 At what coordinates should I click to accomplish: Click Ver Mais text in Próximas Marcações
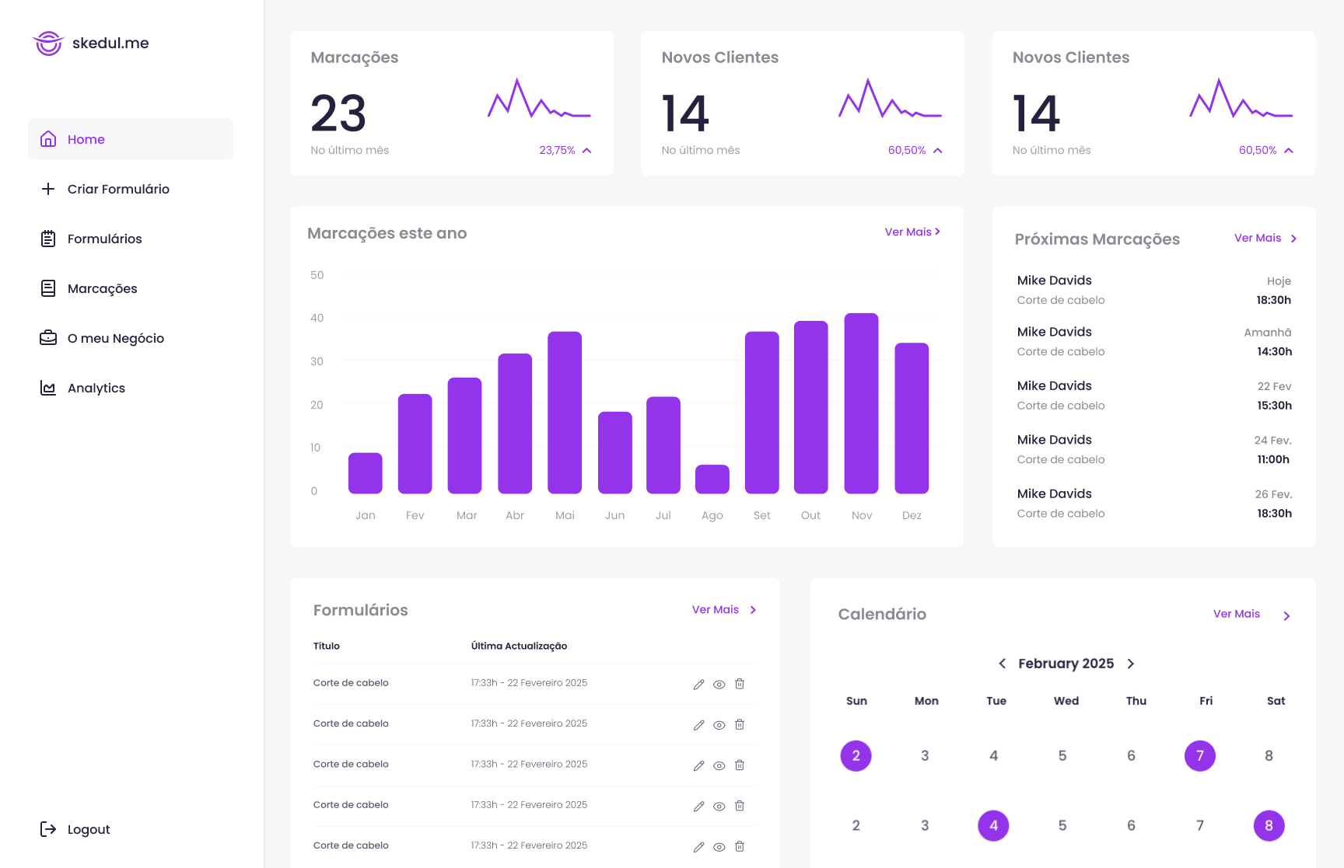[1258, 238]
